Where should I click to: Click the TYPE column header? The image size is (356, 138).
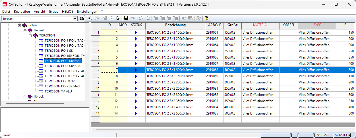[317, 25]
